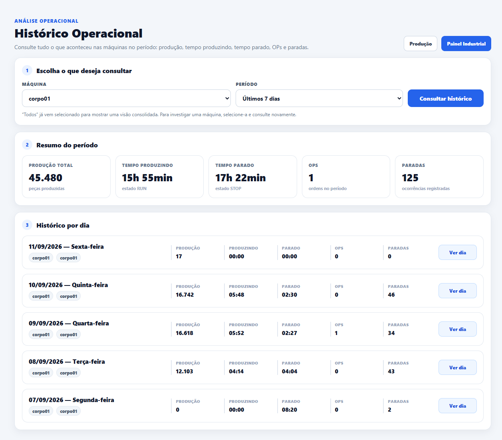Click the second corpo01 tag in Segunda-feira row
Viewport: 502px width, 440px height.
68,411
